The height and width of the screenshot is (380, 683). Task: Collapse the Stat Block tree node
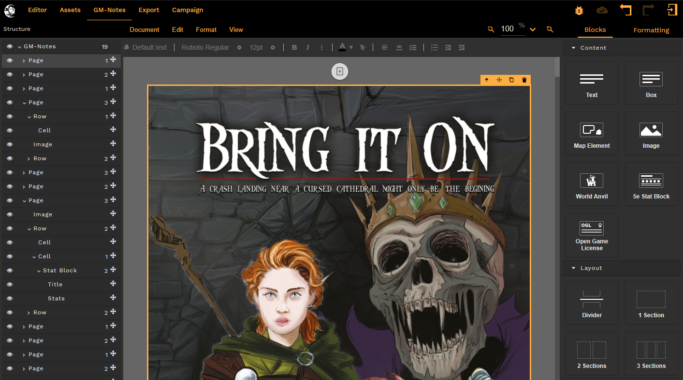pyautogui.click(x=39, y=271)
